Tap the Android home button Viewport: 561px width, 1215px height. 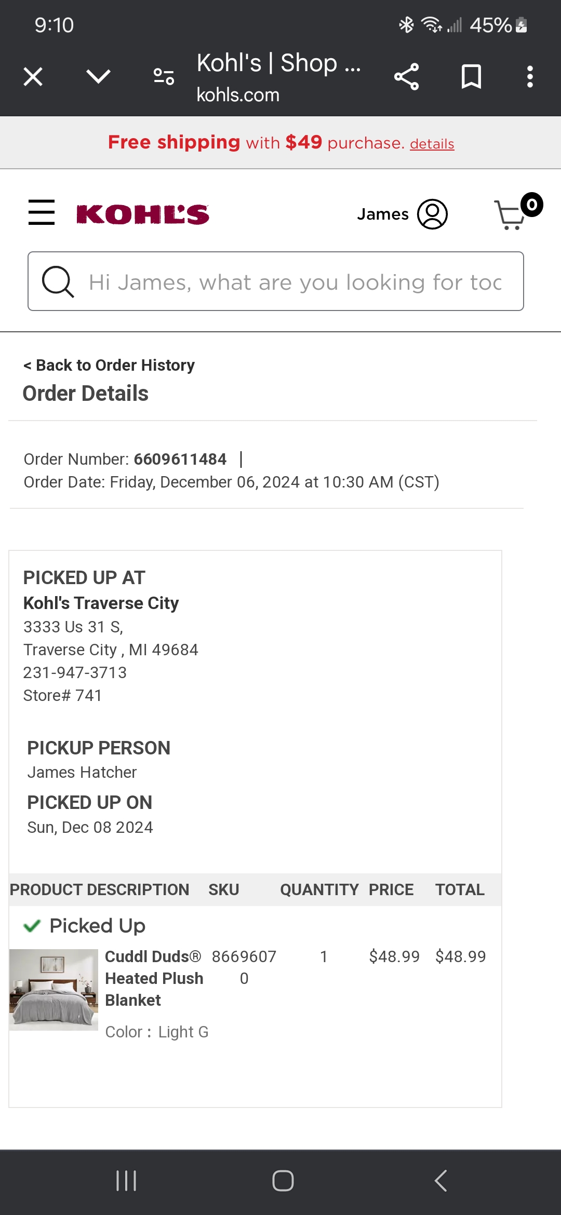[x=283, y=1181]
